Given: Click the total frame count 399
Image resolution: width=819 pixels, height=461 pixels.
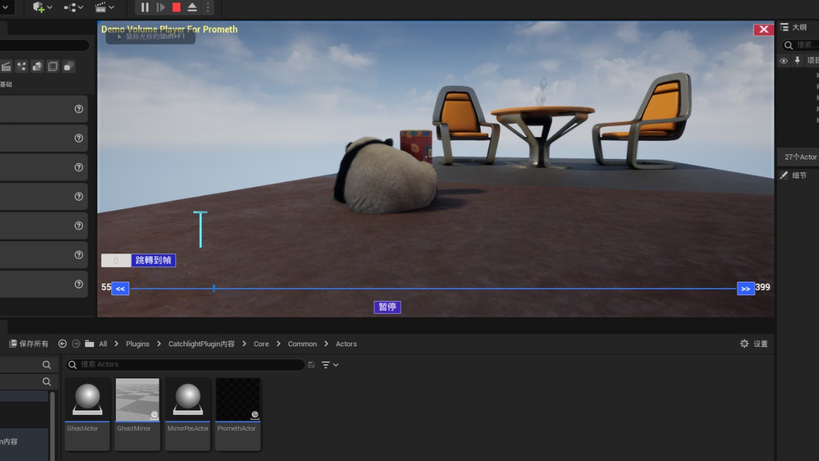Looking at the screenshot, I should point(763,287).
